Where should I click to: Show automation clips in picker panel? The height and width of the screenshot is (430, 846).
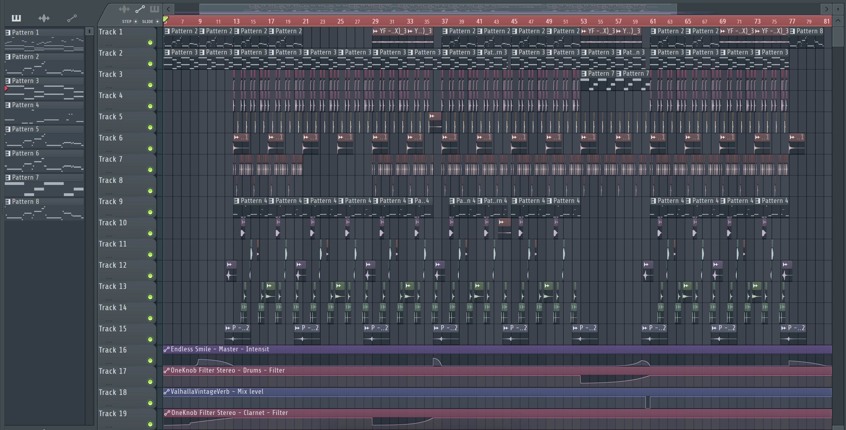pos(72,18)
